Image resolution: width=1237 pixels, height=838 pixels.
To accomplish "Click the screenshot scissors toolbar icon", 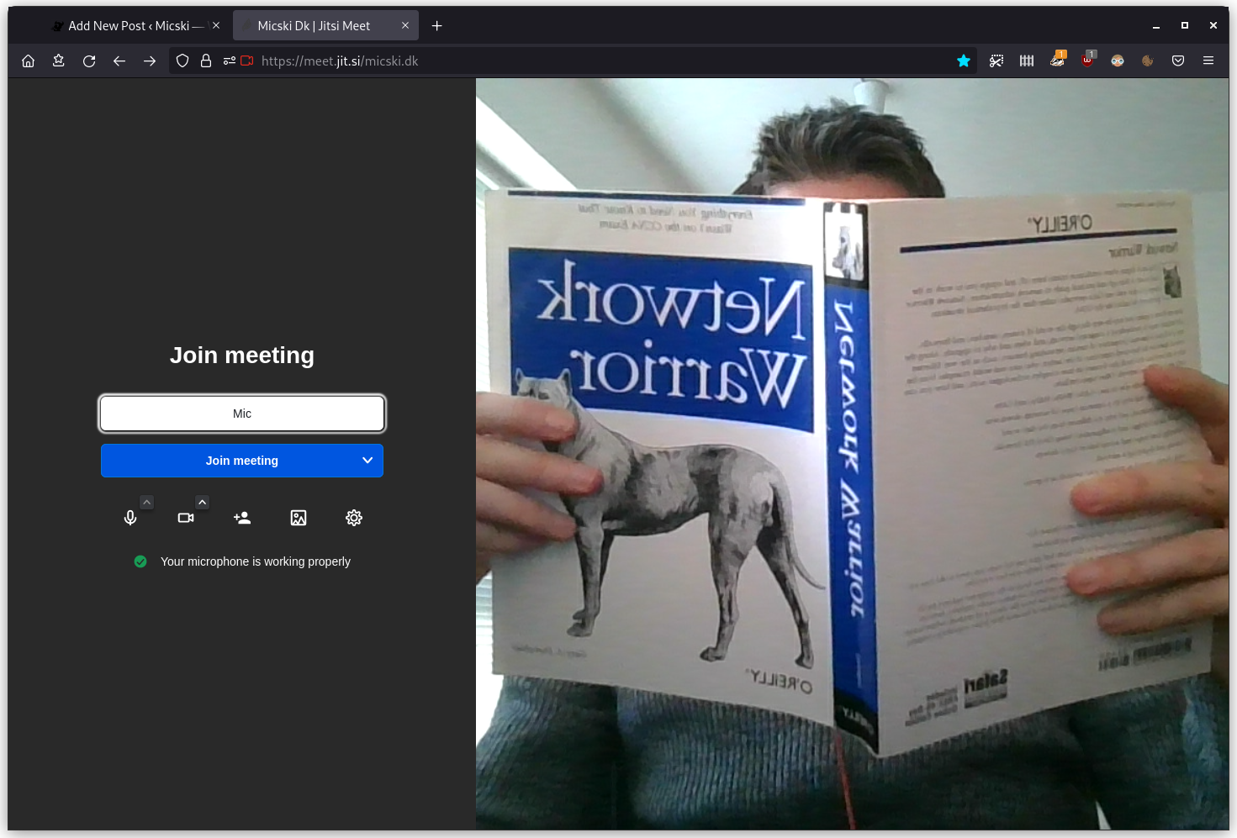I will [x=996, y=61].
